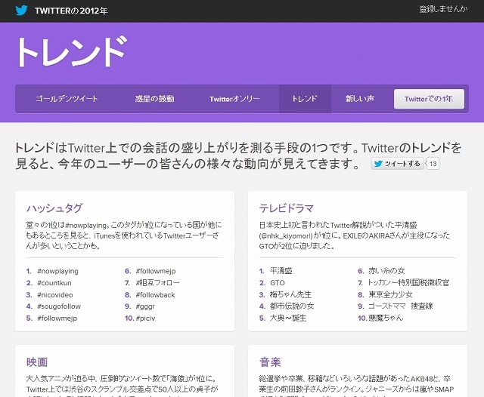Click drama entry 平清盛
Image resolution: width=484 pixels, height=397 pixels.
(281, 271)
